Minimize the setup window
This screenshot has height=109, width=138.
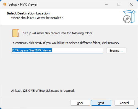(x=106, y=4)
